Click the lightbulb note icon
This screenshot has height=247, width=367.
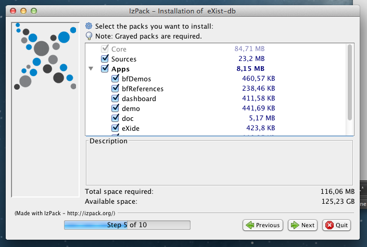[x=89, y=36]
